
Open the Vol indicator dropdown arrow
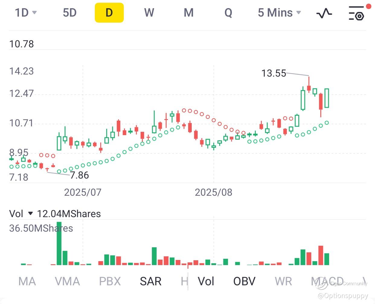coord(30,214)
